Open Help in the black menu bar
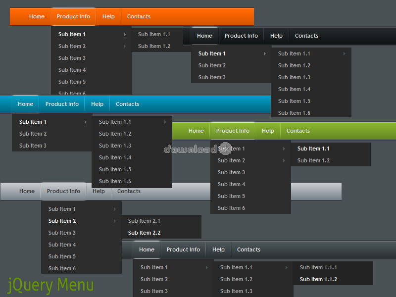The width and height of the screenshot is (396, 297). 276,36
